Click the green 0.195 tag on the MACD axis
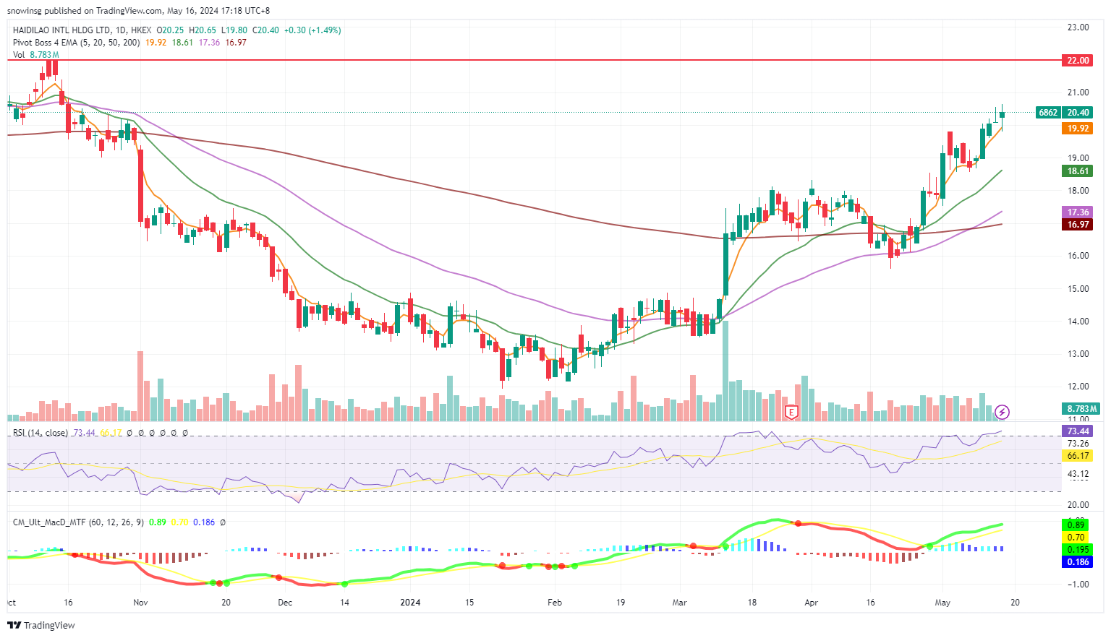 1078,549
